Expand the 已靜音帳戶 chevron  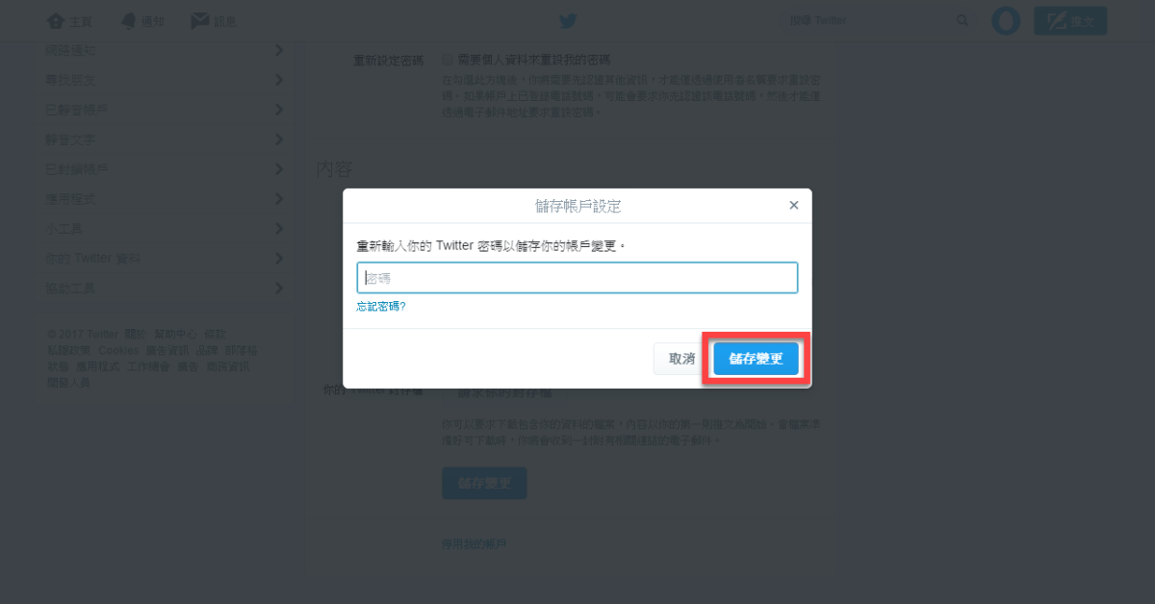[x=278, y=110]
